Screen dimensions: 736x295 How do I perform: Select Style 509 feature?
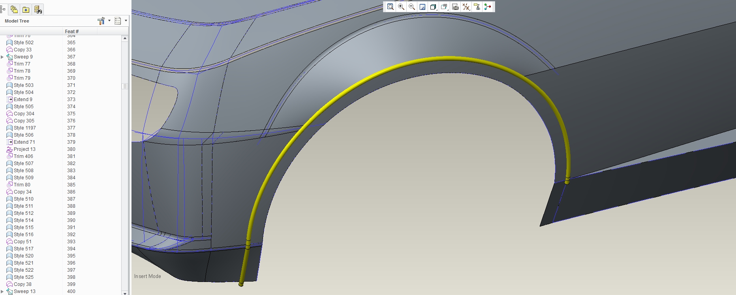24,178
